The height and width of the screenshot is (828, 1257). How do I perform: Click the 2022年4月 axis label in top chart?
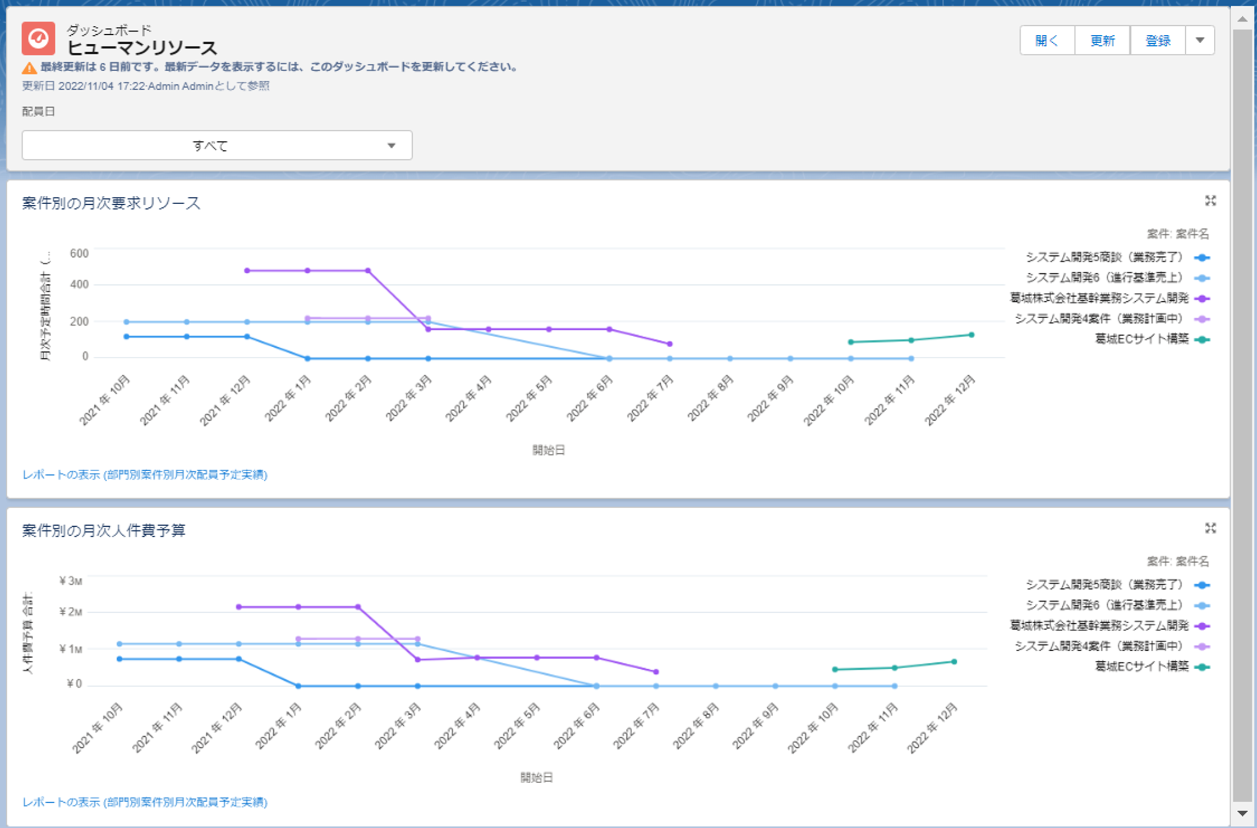click(468, 398)
